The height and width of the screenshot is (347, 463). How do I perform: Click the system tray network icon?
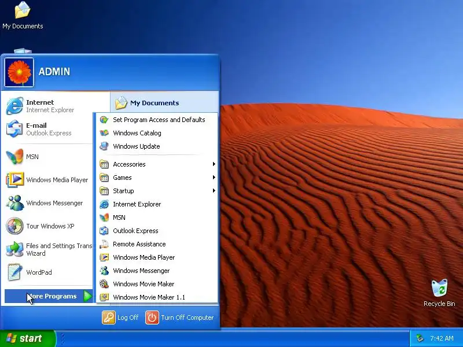419,338
